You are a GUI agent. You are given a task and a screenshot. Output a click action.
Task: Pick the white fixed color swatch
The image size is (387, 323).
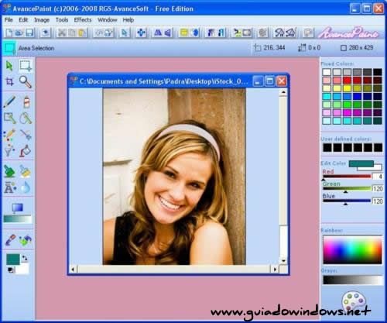[327, 72]
